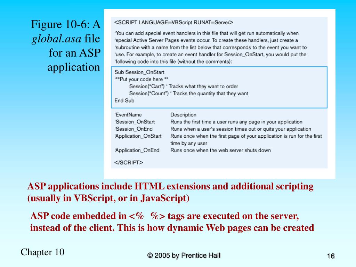Viewport: 356px width, 267px height.
Task: Click description 'Runs the first time a user runs any page'
Action: pyautogui.click(x=236, y=122)
